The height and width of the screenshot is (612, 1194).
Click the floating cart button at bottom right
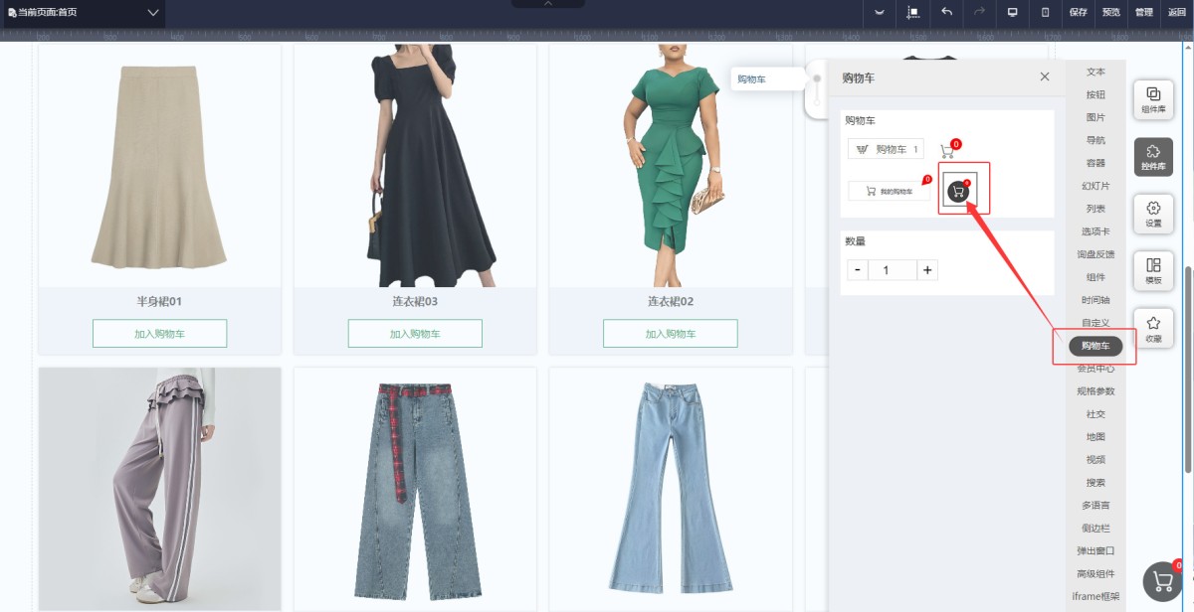[x=1162, y=581]
